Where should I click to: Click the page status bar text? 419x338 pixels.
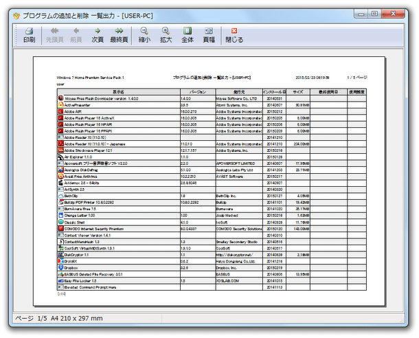(x=59, y=318)
